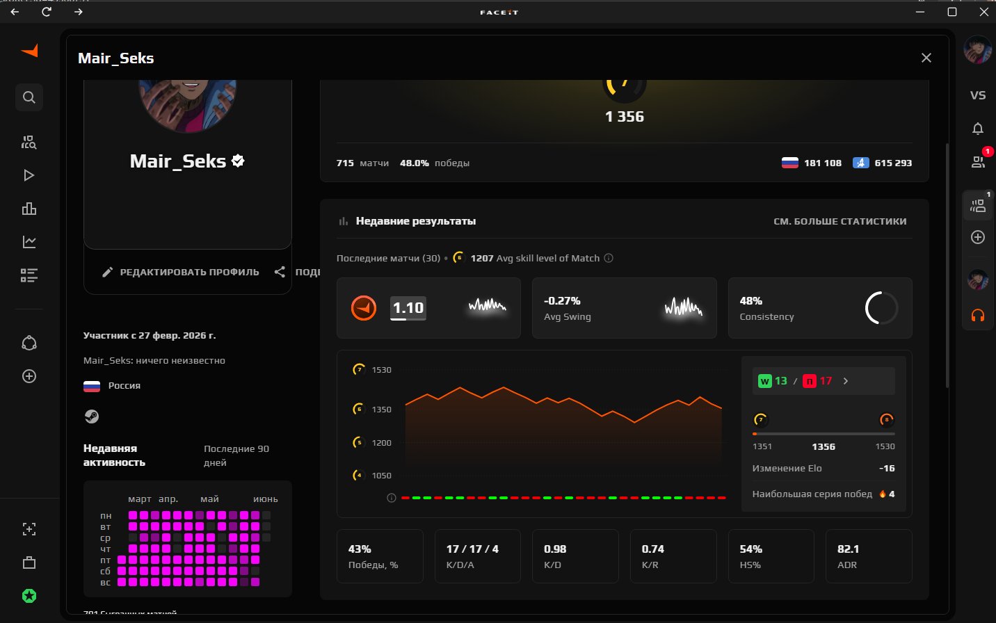The height and width of the screenshot is (623, 996).
Task: Close the Mair_Seks profile panel
Action: [926, 58]
